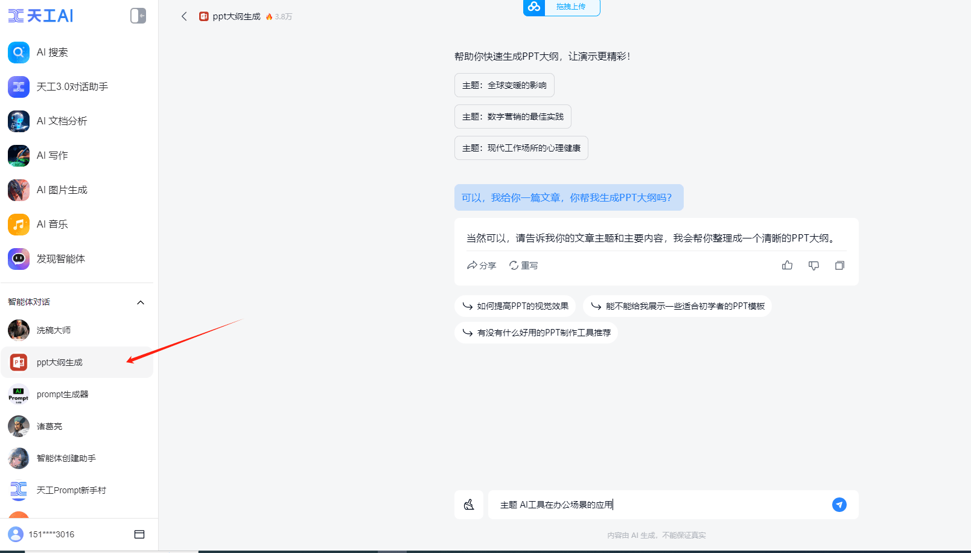The image size is (971, 553).
Task: Clear input with the brush icon
Action: point(469,505)
